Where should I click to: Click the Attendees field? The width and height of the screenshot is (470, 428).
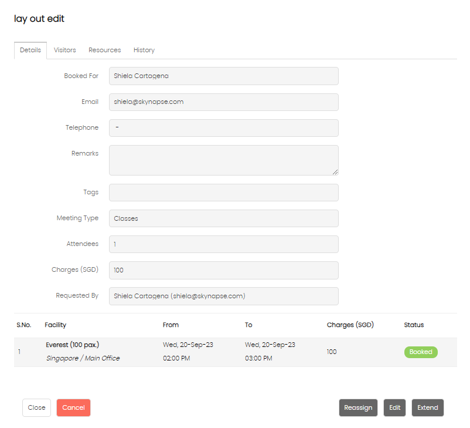point(224,244)
